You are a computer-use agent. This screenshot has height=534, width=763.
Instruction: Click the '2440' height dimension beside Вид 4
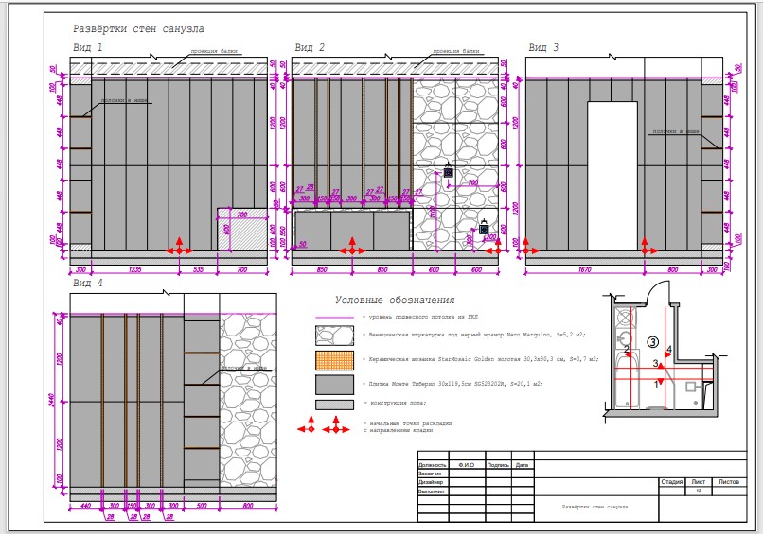(51, 400)
